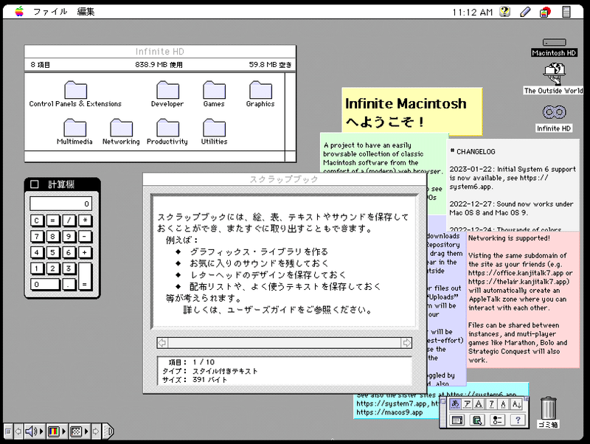Click the calculator / divide key
The width and height of the screenshot is (590, 444).
[x=69, y=221]
